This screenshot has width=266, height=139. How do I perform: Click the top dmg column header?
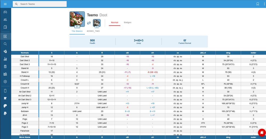click(228, 53)
